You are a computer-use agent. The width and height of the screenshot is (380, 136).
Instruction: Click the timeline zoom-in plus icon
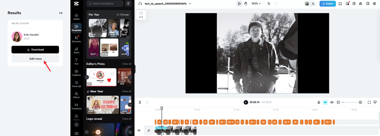[360, 102]
